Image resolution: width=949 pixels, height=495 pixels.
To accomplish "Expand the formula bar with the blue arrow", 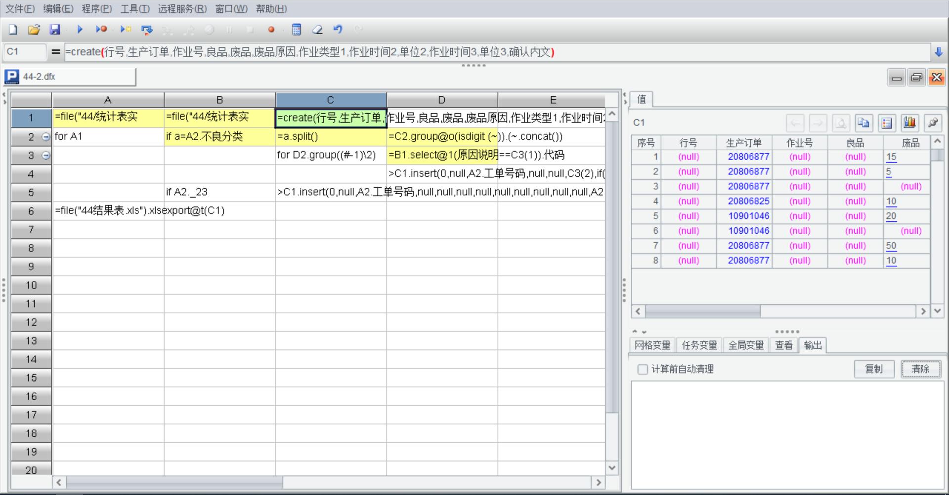I will pyautogui.click(x=939, y=52).
